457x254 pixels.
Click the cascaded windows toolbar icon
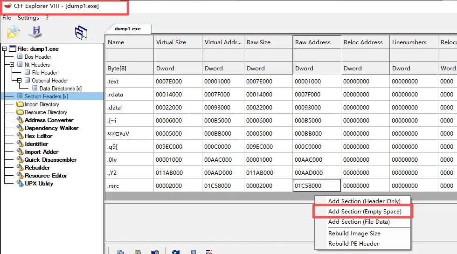coord(81,32)
